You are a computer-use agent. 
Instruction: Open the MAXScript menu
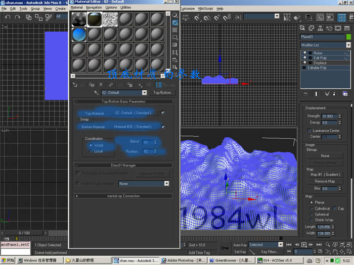[x=205, y=9]
